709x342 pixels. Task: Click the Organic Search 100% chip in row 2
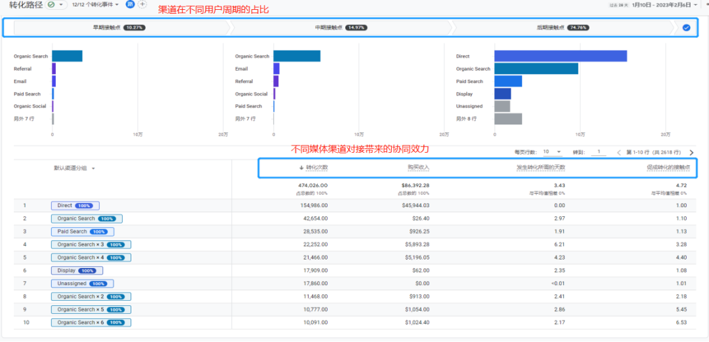point(87,218)
